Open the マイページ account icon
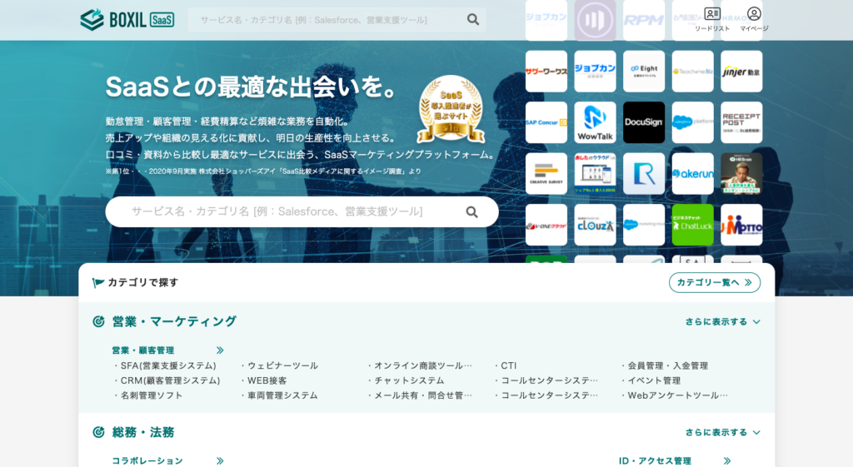This screenshot has width=853, height=467. tap(754, 20)
